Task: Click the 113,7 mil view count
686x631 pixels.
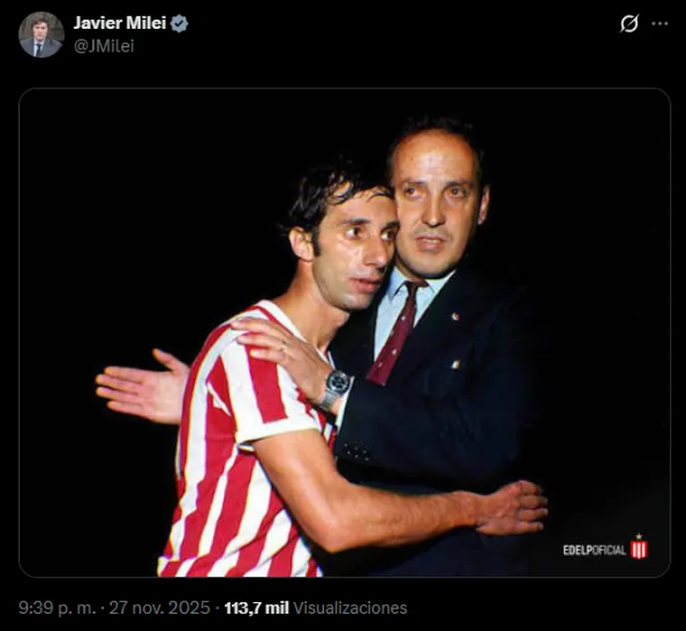Action: click(x=256, y=608)
